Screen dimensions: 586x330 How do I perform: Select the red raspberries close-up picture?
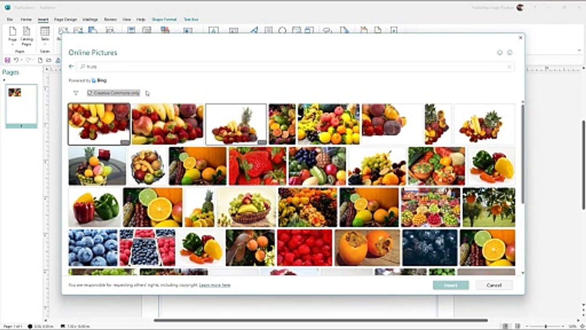point(304,248)
